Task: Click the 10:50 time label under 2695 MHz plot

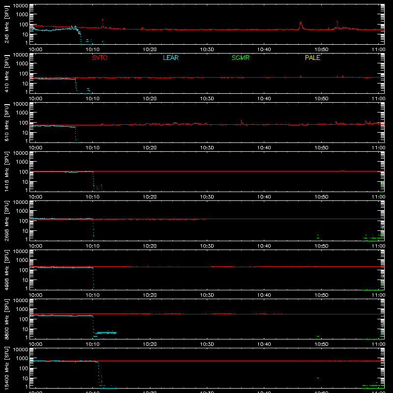Action: coord(321,246)
